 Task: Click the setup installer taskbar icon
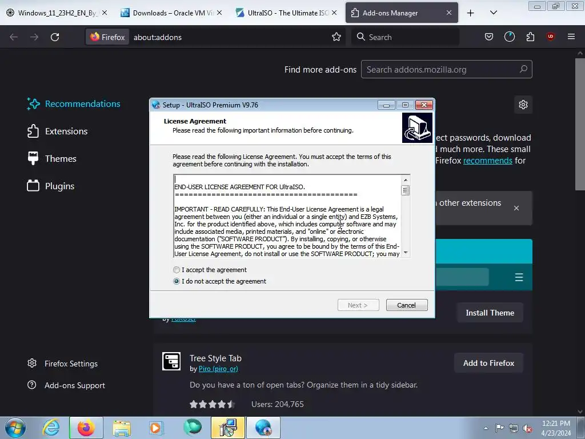tap(228, 428)
